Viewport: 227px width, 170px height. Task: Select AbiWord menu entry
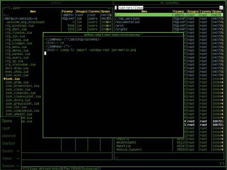click(9, 136)
